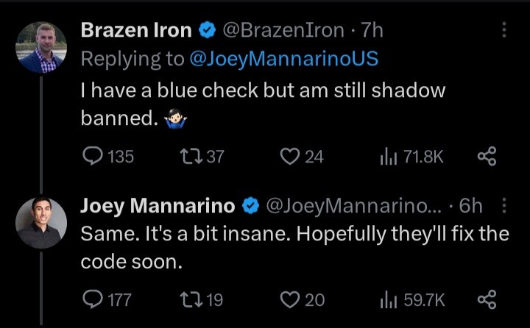
Task: Reply to Joey Mannarino's tweet
Action: (92, 299)
